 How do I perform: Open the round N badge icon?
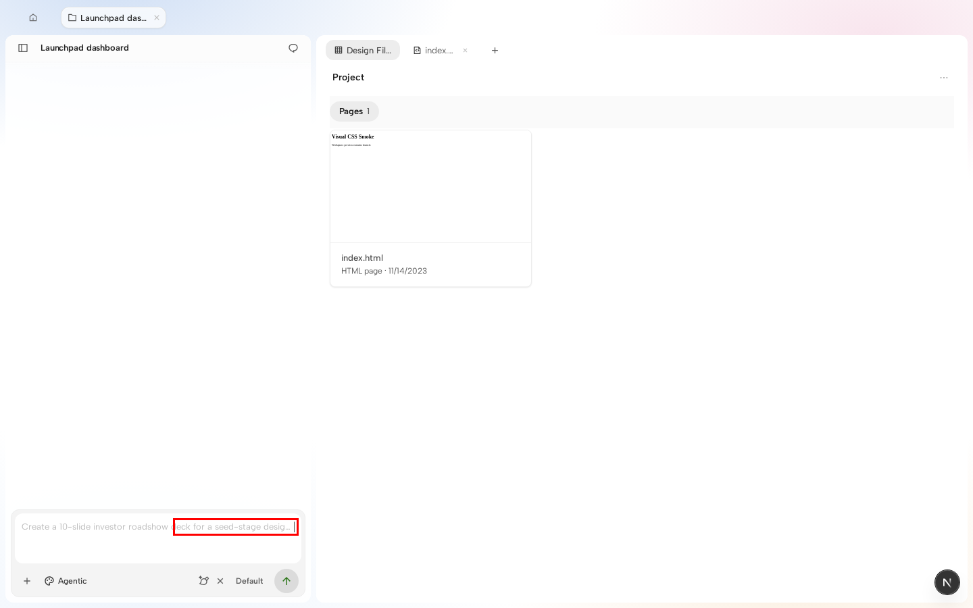point(947,582)
